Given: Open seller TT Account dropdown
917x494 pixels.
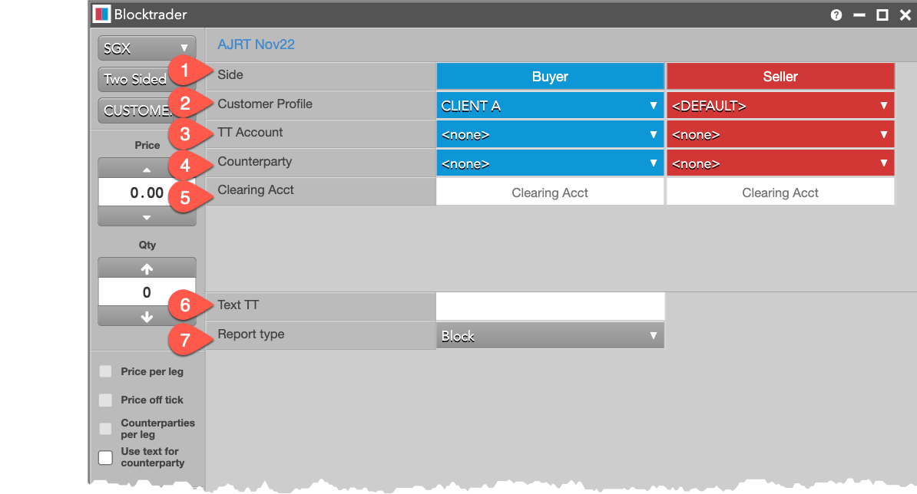Looking at the screenshot, I should [780, 135].
